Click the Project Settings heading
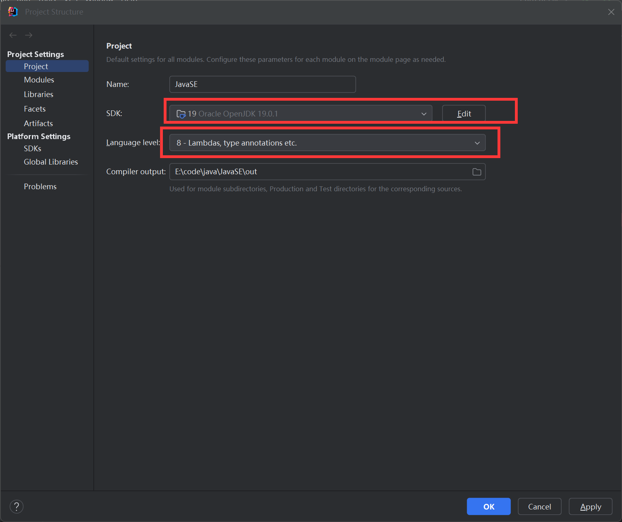622x522 pixels. (36, 54)
